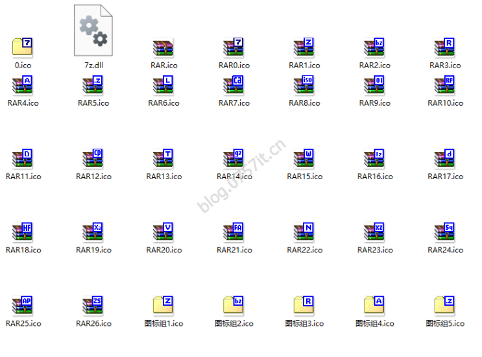
Task: Select the RAR0.ico icon with 7 badge
Action: pyautogui.click(x=234, y=47)
